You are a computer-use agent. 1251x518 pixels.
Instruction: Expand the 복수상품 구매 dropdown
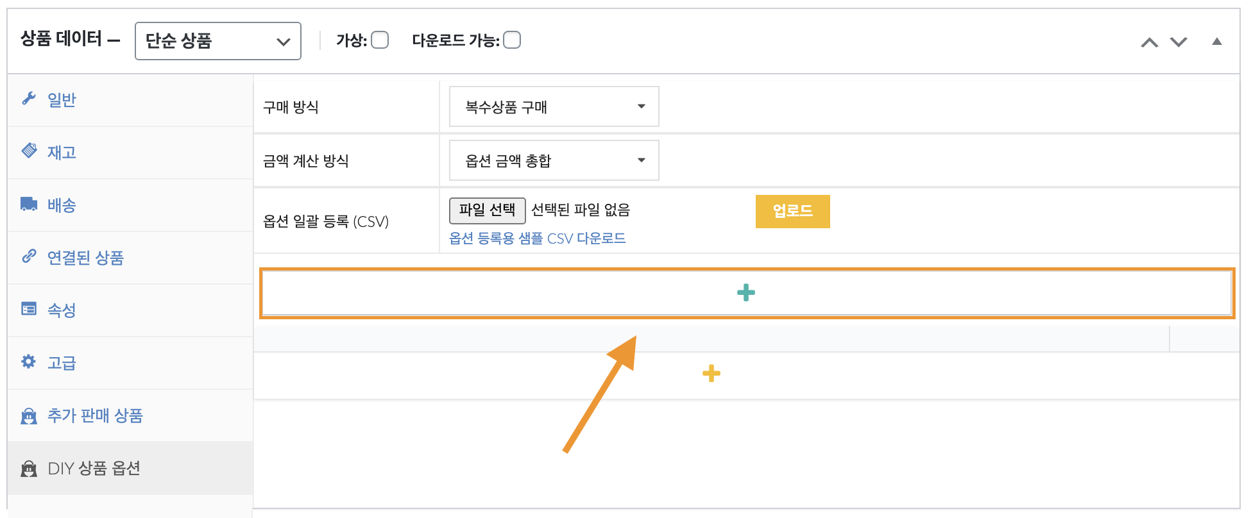click(554, 106)
